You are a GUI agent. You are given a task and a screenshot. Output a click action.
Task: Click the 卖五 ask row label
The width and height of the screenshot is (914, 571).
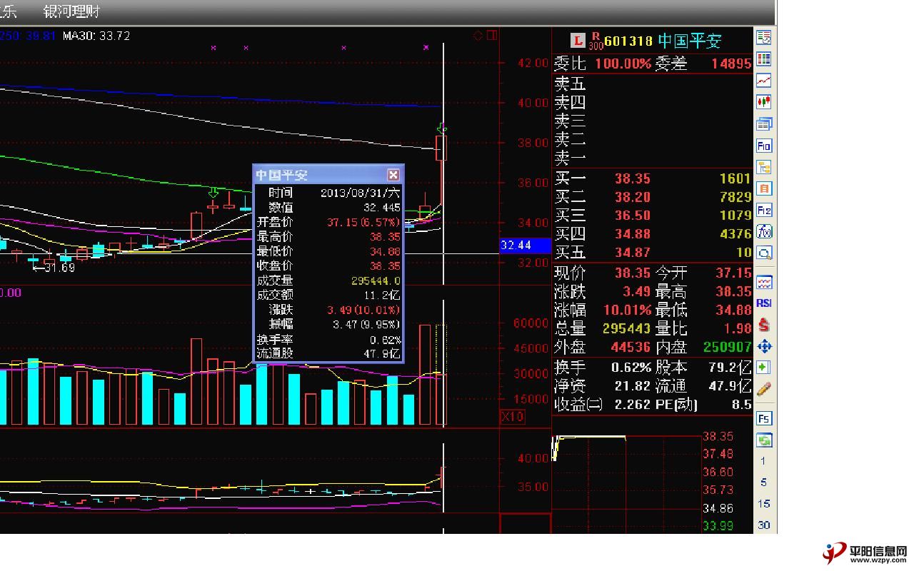pyautogui.click(x=570, y=84)
